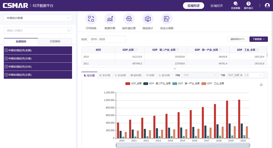This screenshot has height=148, width=273.
Task: Open the data charting tool icon
Action: tap(110, 19)
